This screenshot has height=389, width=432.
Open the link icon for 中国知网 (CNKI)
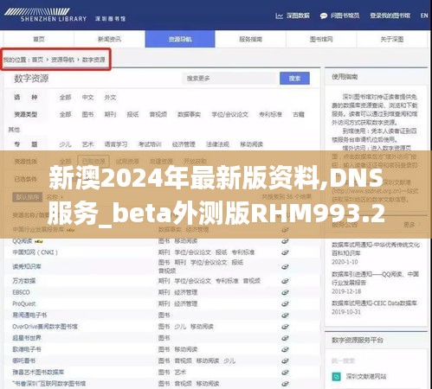click(285, 252)
